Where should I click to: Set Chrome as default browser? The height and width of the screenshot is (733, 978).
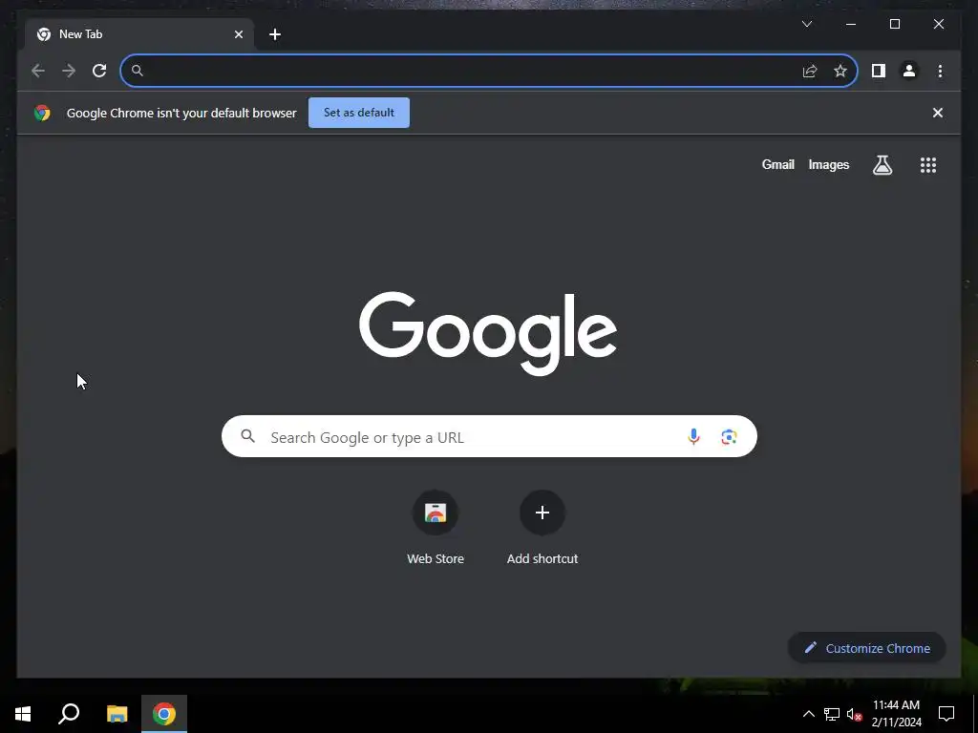pyautogui.click(x=359, y=113)
